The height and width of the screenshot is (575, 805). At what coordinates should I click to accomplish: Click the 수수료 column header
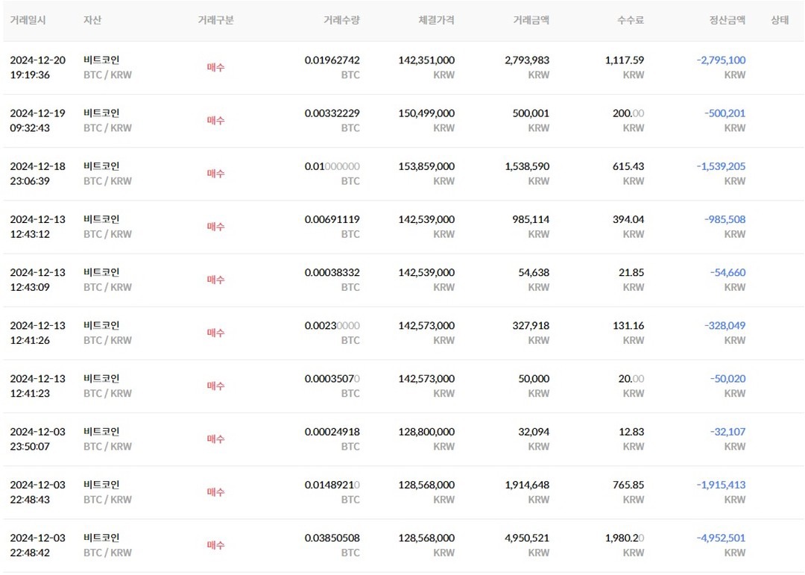coord(631,20)
